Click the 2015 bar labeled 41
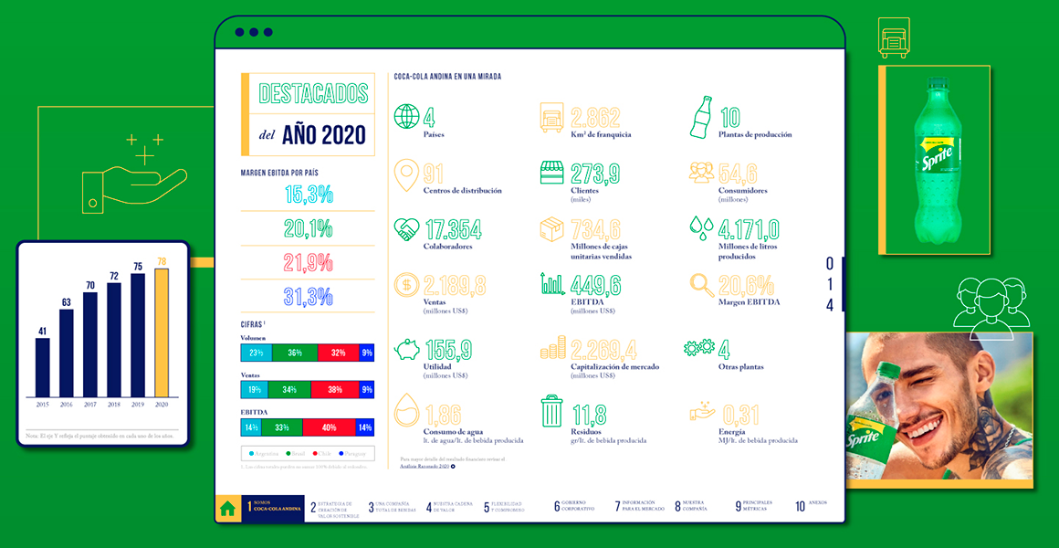 click(x=42, y=367)
